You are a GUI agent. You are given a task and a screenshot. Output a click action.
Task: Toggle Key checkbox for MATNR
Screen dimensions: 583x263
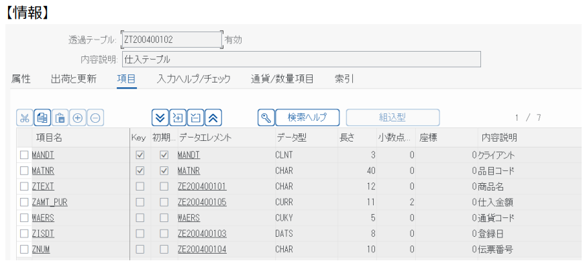140,170
